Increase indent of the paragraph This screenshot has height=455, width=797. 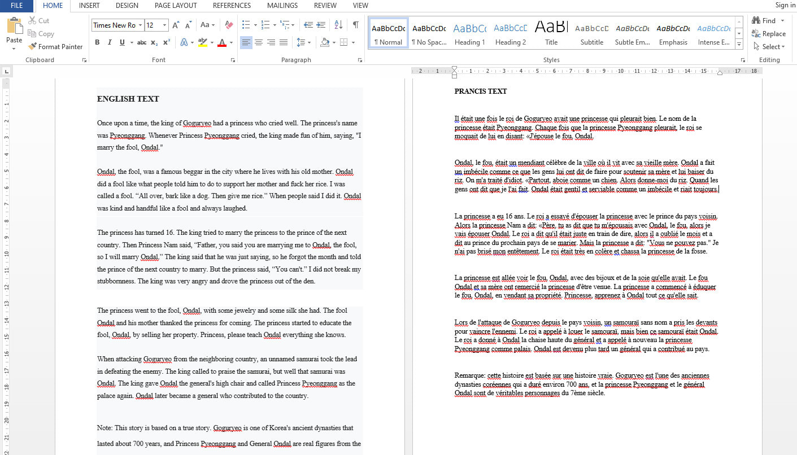[x=321, y=25]
